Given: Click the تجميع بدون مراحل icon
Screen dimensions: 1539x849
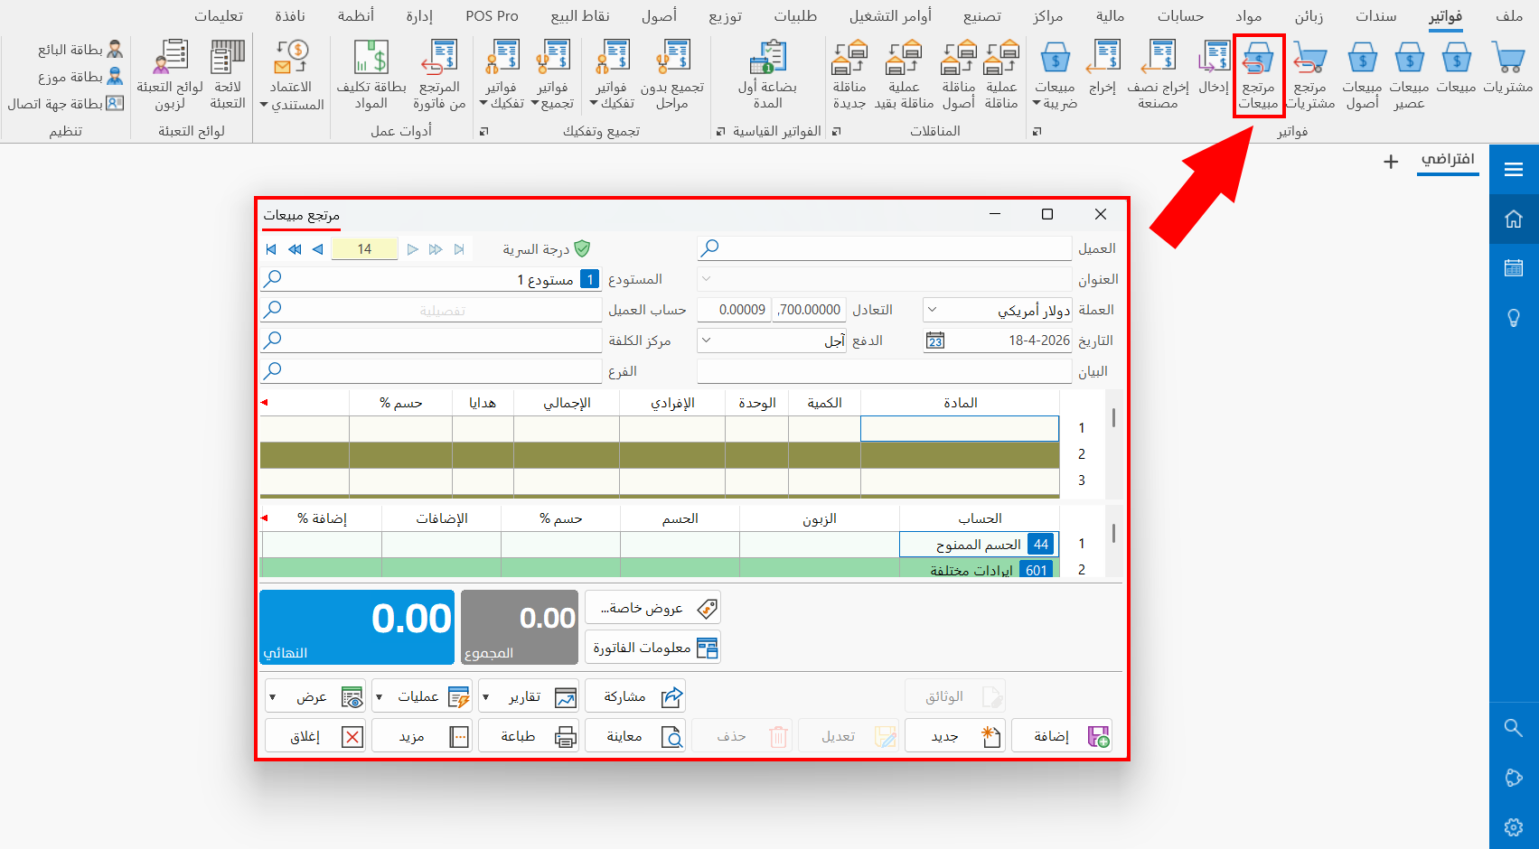Looking at the screenshot, I should click(x=672, y=76).
